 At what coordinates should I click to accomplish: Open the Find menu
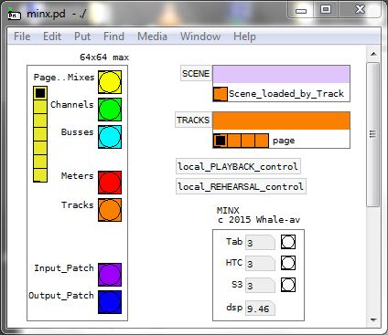pyautogui.click(x=113, y=37)
